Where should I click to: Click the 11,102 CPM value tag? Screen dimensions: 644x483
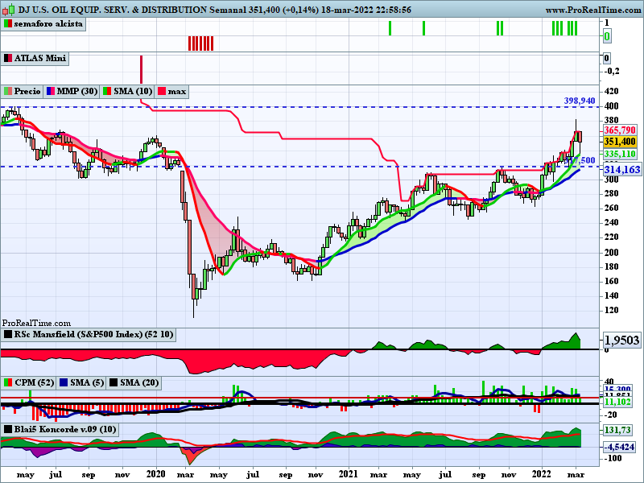click(617, 402)
